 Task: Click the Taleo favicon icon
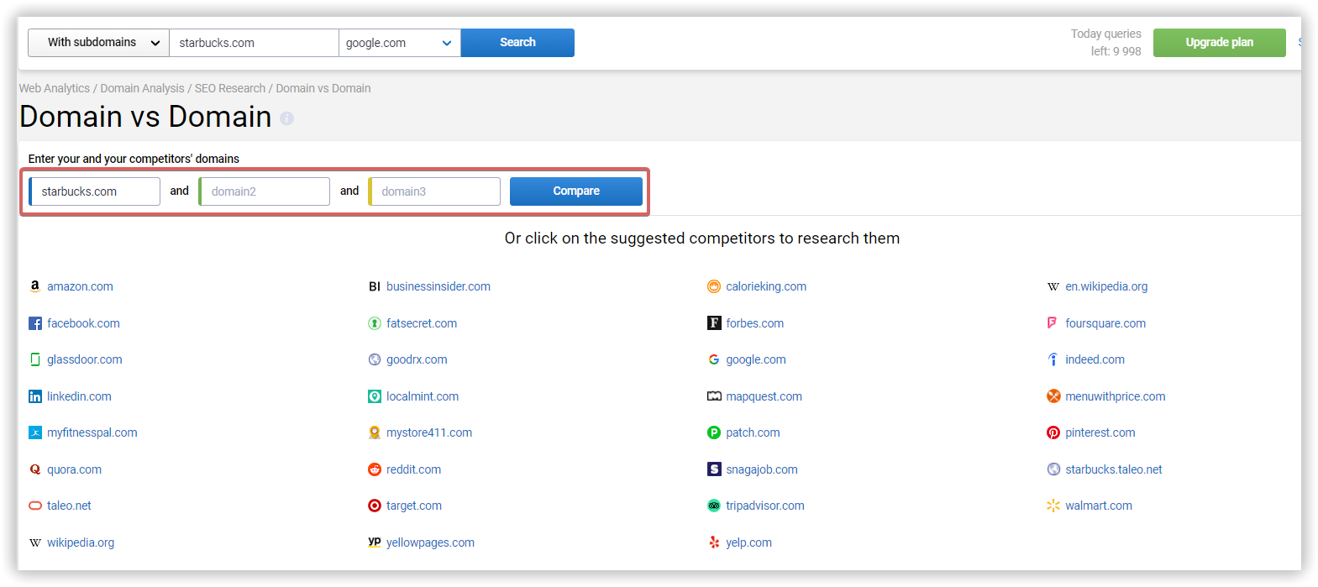pyautogui.click(x=35, y=506)
